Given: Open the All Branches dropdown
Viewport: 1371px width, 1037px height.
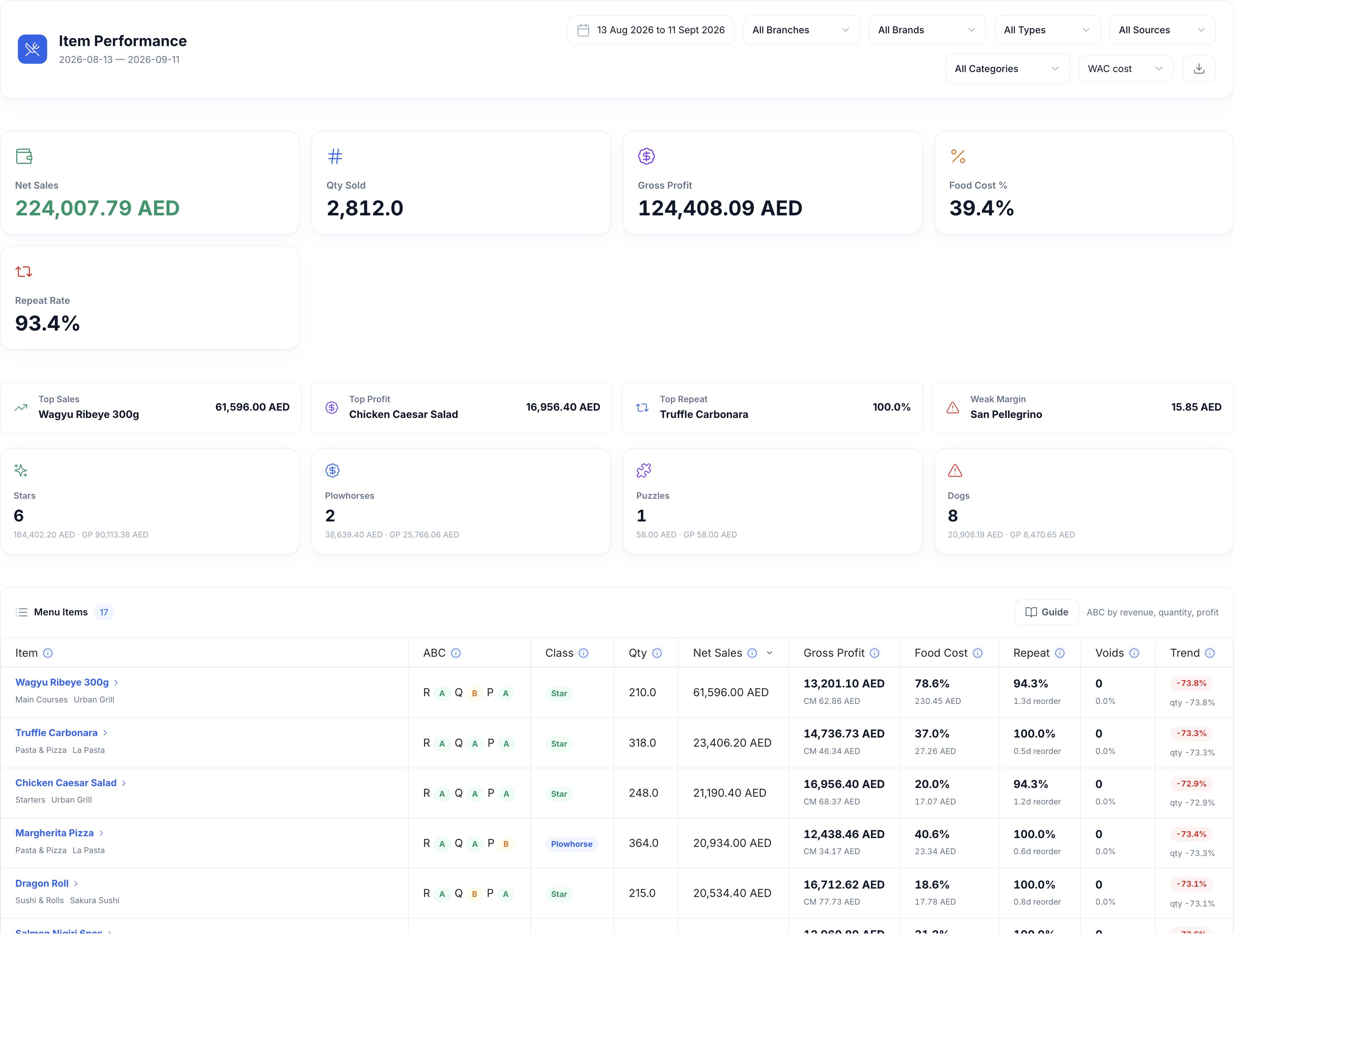Looking at the screenshot, I should click(x=801, y=30).
